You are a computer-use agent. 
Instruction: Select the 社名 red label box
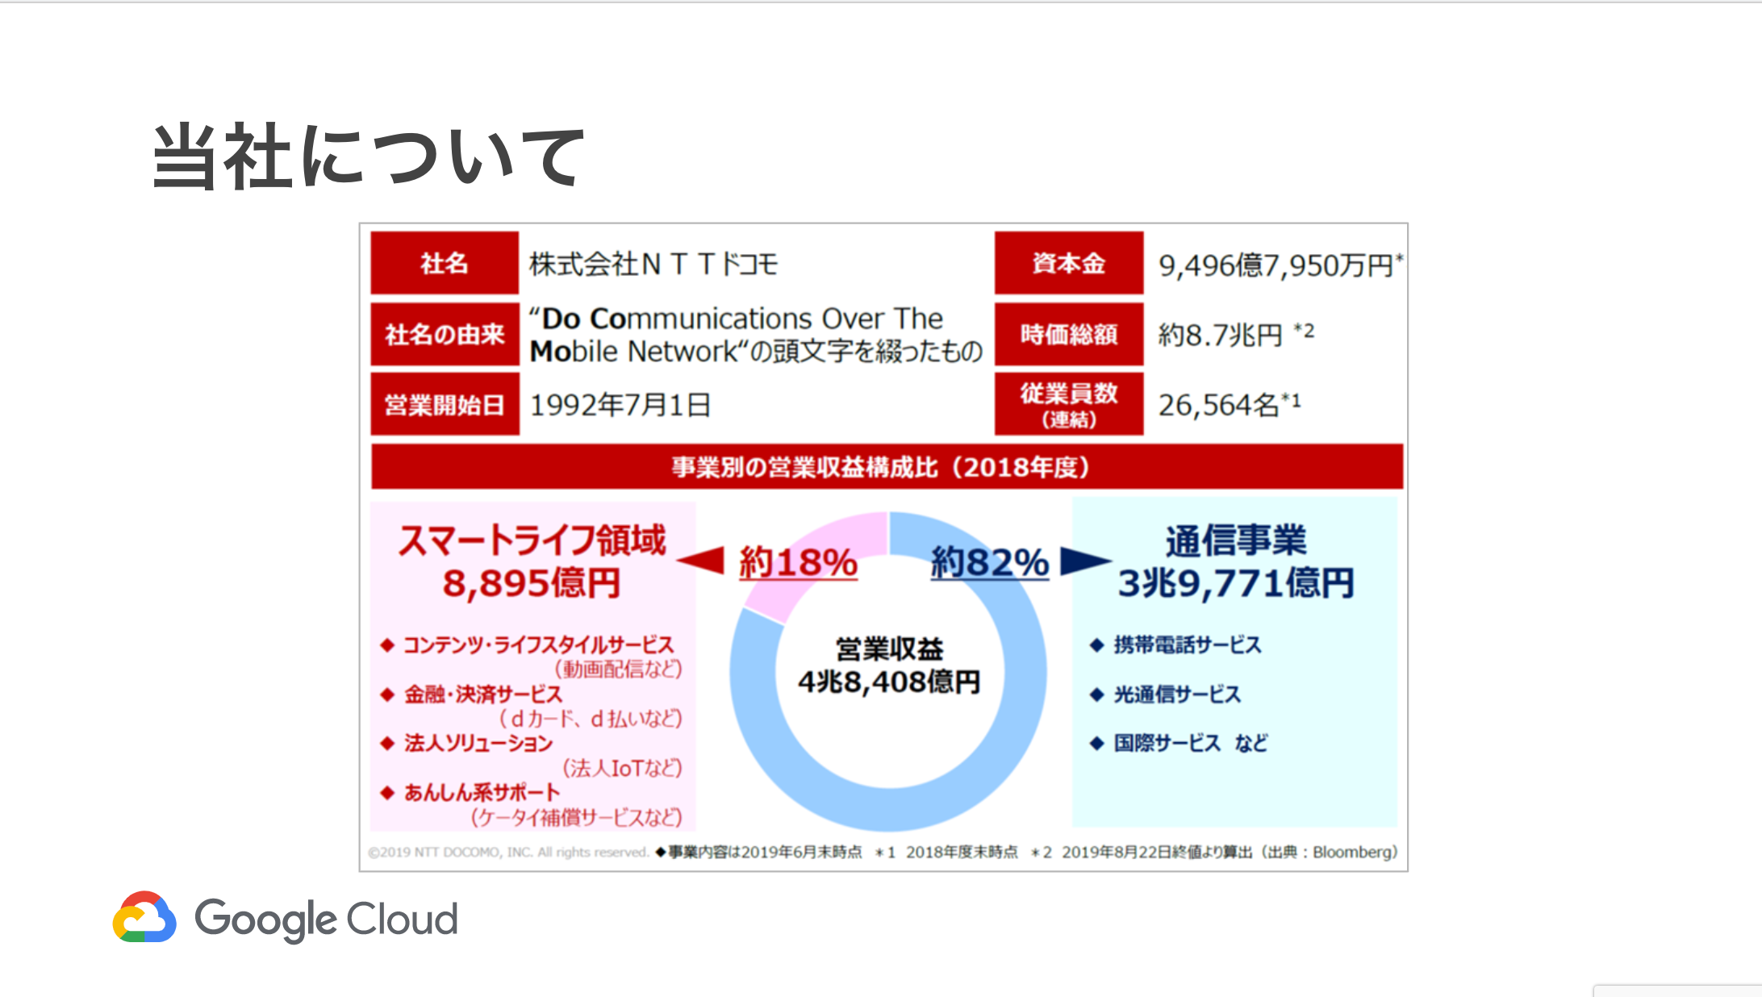(x=444, y=263)
